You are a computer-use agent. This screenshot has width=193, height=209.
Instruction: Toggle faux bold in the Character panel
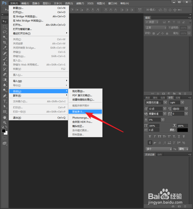tap(150, 136)
